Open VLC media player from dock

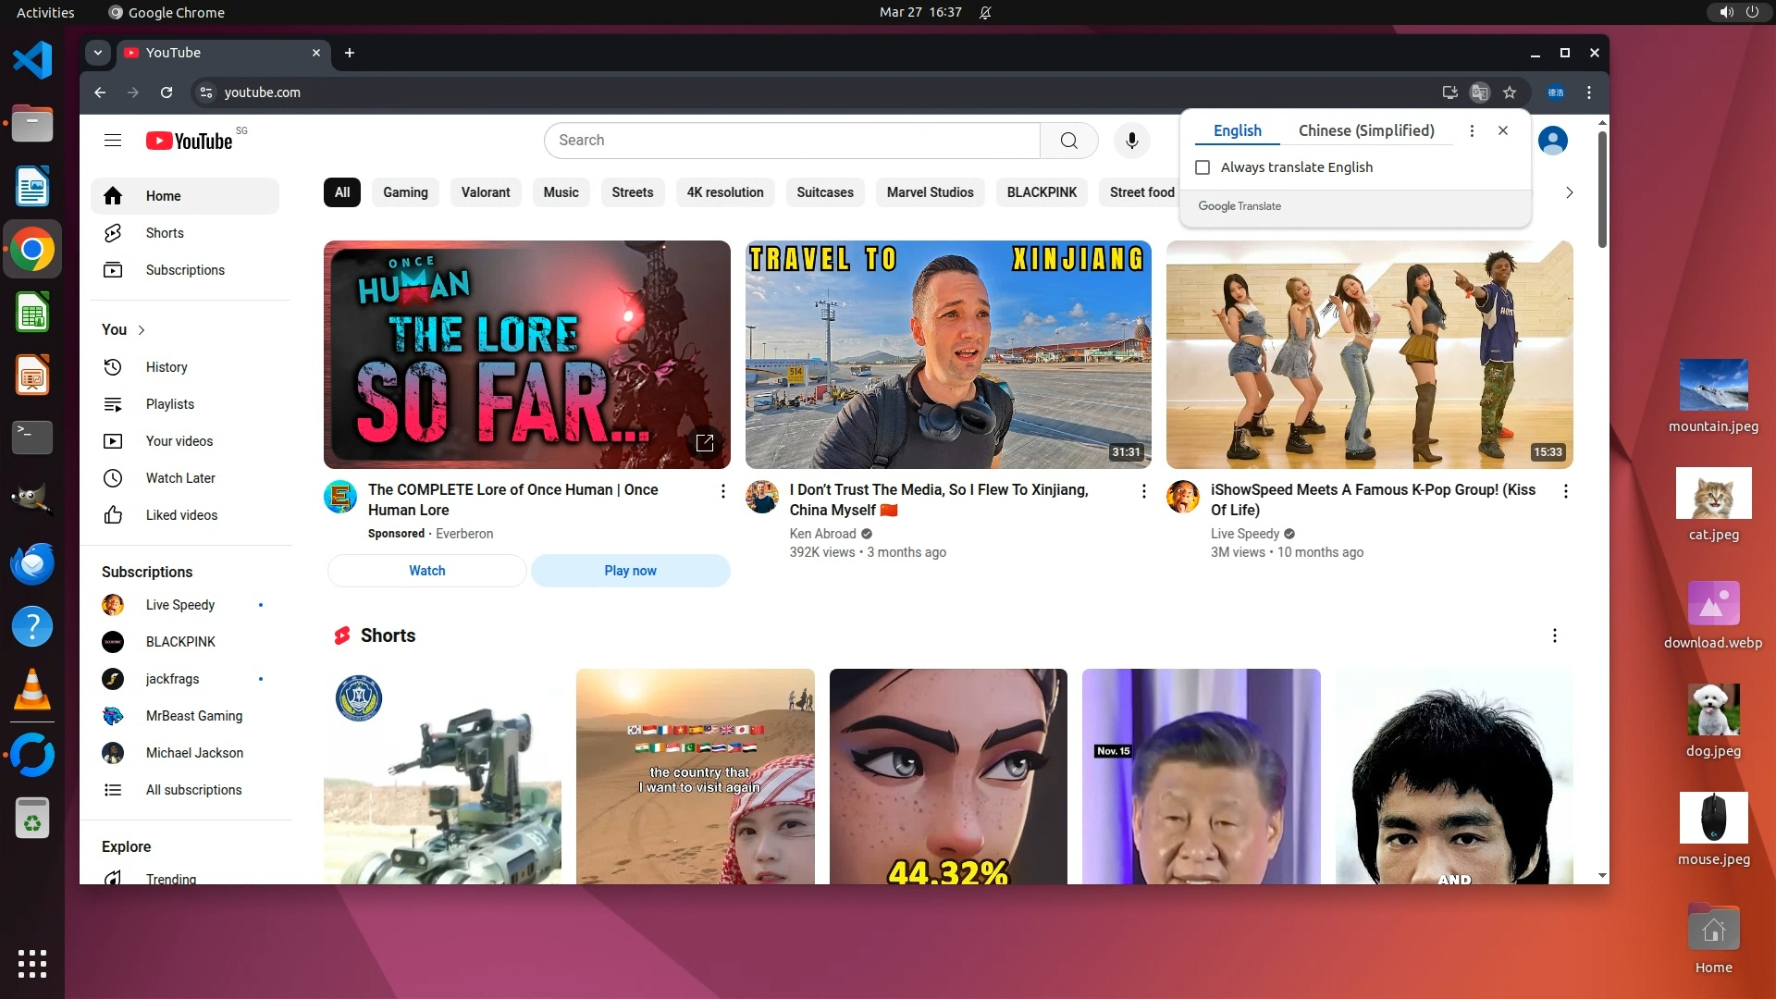click(x=32, y=690)
